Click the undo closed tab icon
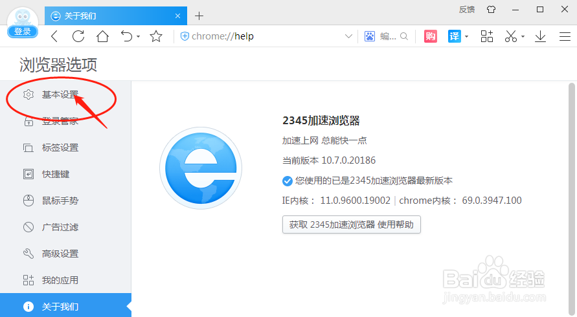Screen dimensions: 577x317 [126, 36]
